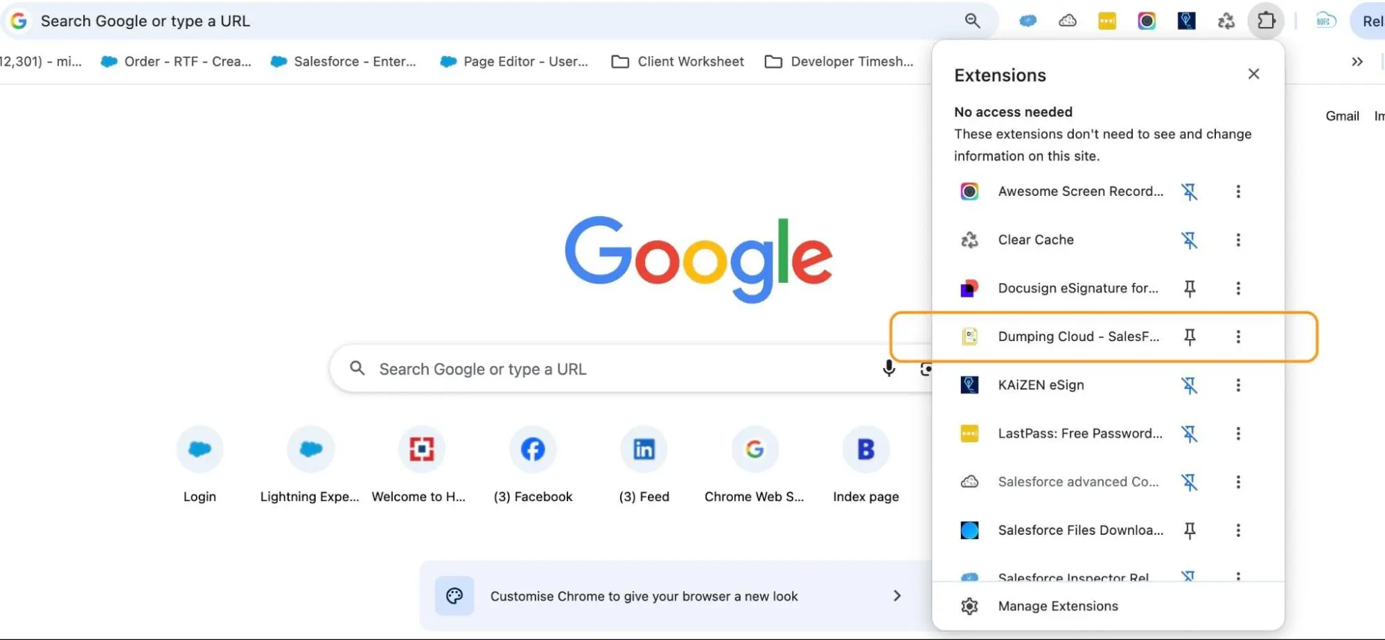Image resolution: width=1385 pixels, height=640 pixels.
Task: Open more options for Salesforce Files Downloa...
Action: tap(1238, 531)
